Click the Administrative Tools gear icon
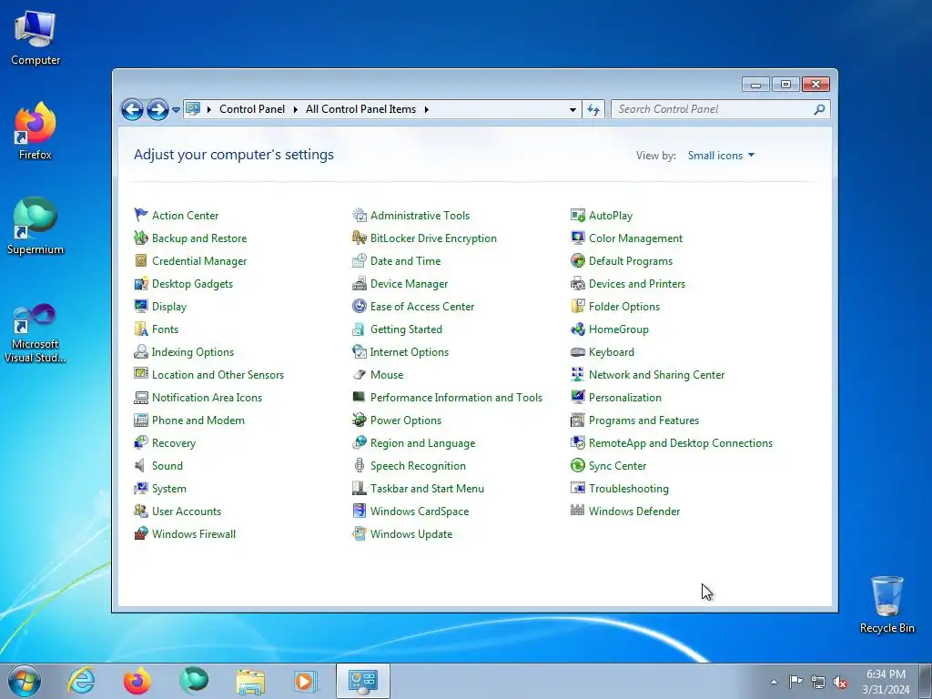 pyautogui.click(x=359, y=215)
